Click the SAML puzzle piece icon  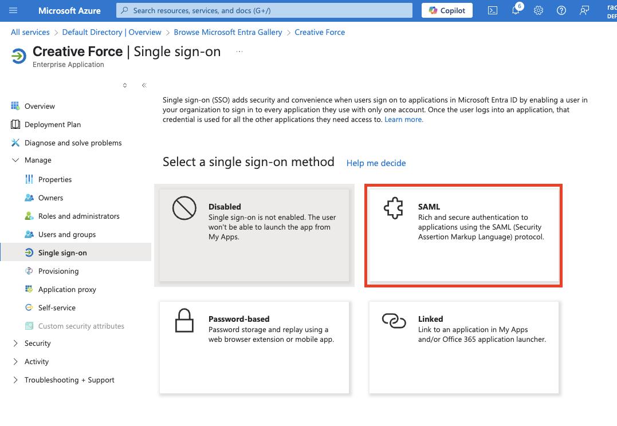[x=394, y=208]
